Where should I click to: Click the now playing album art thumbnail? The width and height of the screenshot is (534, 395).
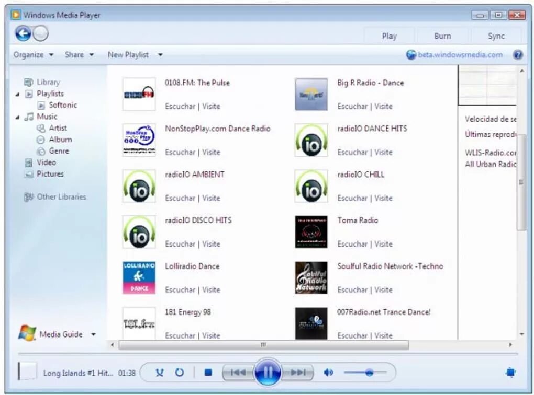click(27, 371)
